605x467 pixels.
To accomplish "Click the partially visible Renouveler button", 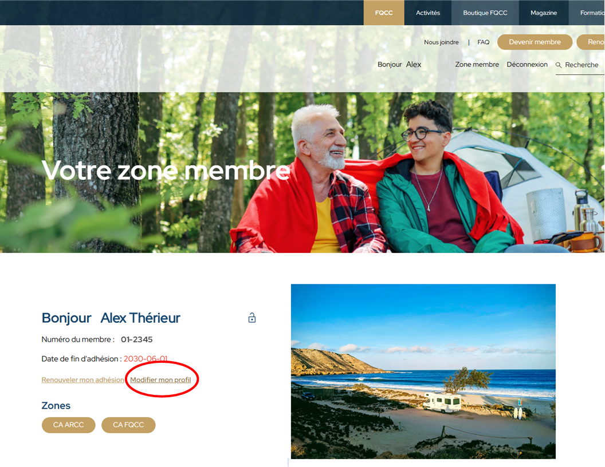I will [591, 42].
